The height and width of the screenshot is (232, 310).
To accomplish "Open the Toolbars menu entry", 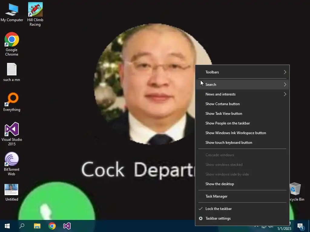I will pos(242,72).
